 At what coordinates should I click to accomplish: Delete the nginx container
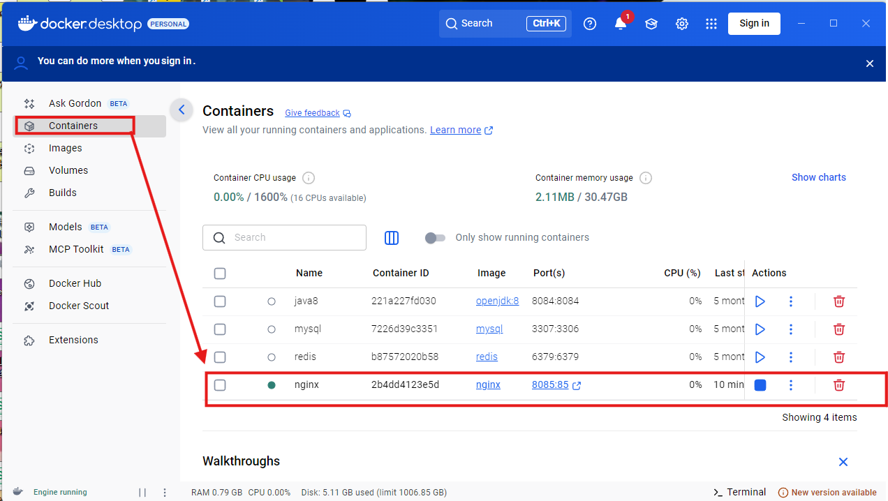[839, 385]
